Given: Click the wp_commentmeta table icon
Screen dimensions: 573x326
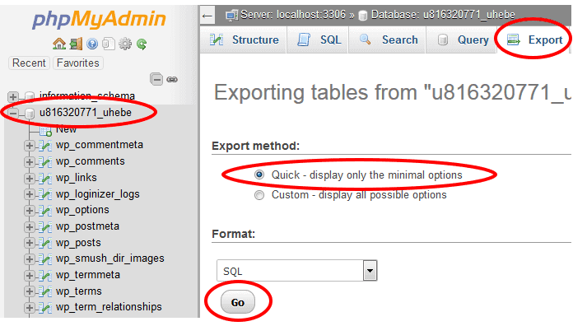Looking at the screenshot, I should (45, 146).
